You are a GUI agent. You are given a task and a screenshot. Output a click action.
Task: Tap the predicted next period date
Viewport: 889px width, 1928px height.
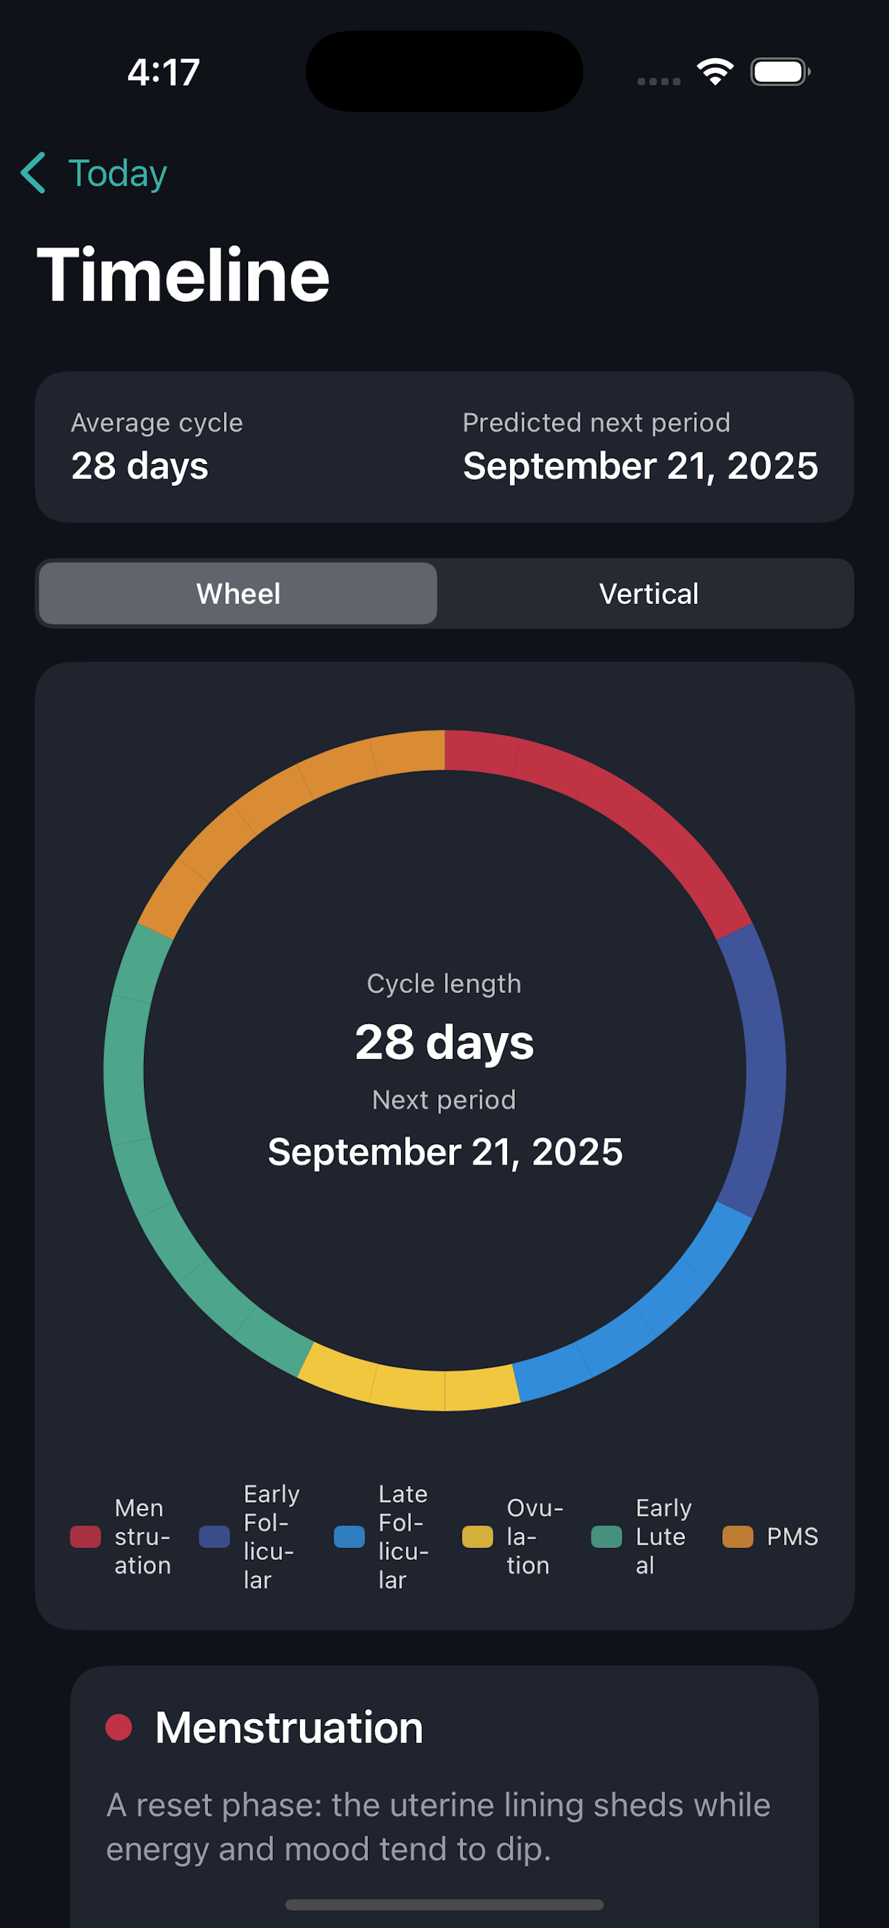[640, 465]
